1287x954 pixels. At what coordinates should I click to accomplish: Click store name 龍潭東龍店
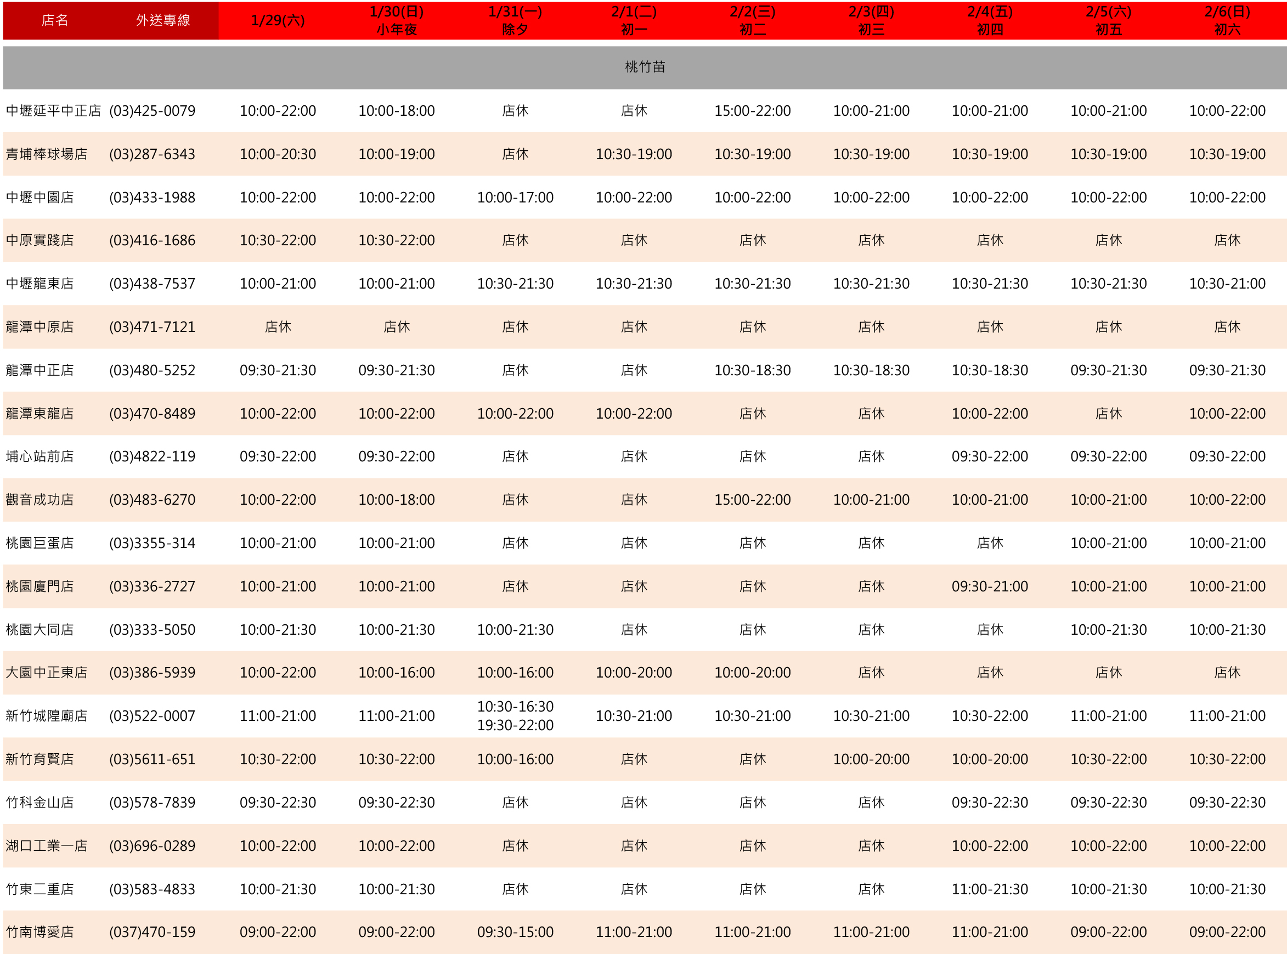(40, 414)
